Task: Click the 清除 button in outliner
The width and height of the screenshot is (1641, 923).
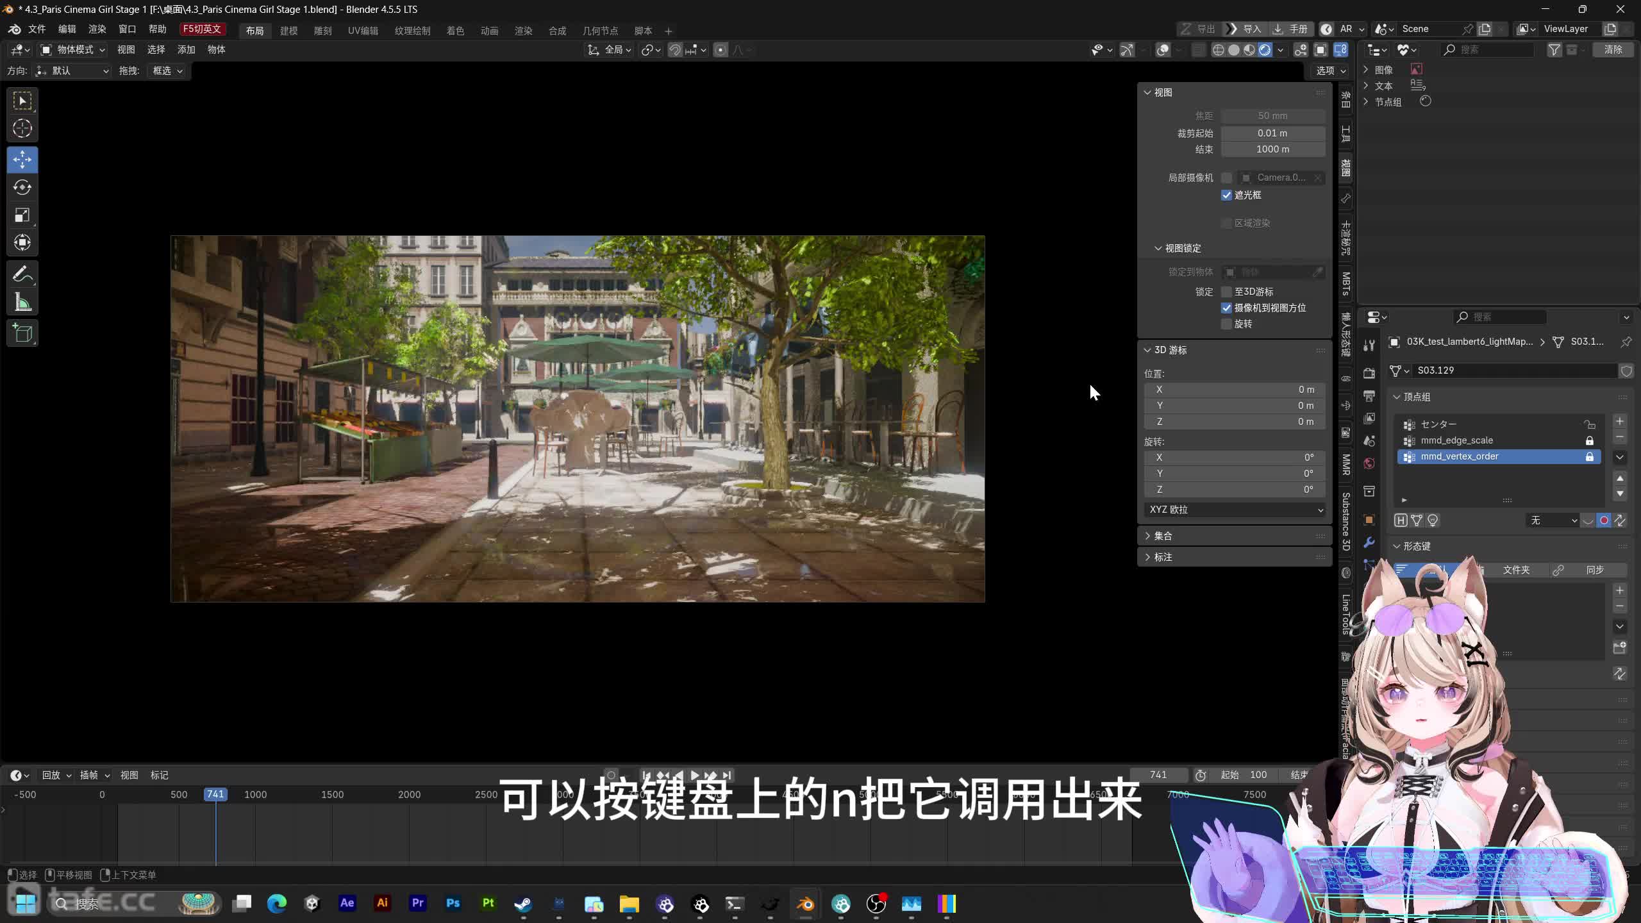Action: pyautogui.click(x=1613, y=50)
